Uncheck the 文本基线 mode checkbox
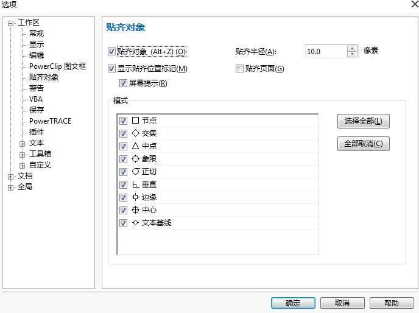This screenshot has width=419, height=313. pos(123,223)
